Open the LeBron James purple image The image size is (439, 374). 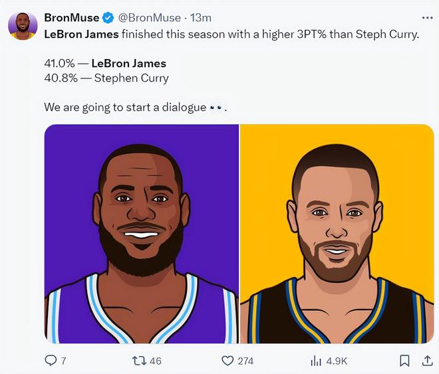coord(142,234)
